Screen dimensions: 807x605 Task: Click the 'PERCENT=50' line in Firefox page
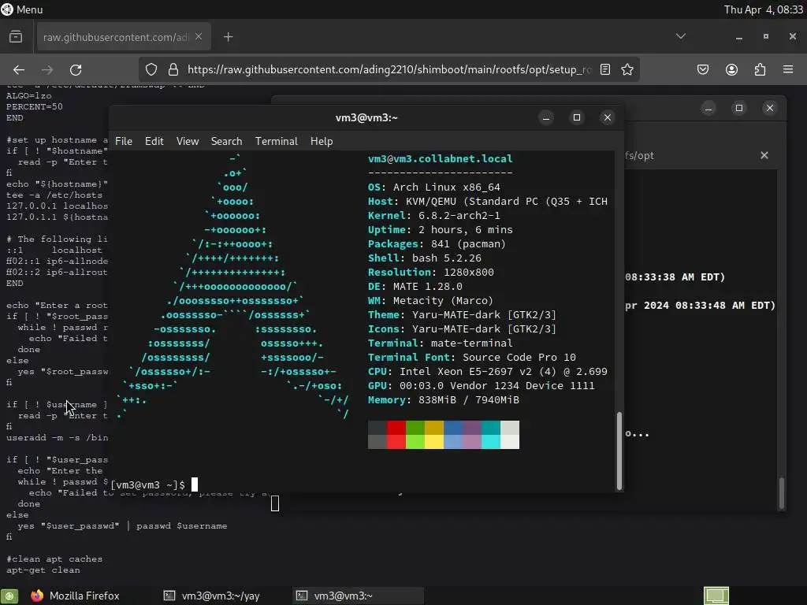[34, 106]
